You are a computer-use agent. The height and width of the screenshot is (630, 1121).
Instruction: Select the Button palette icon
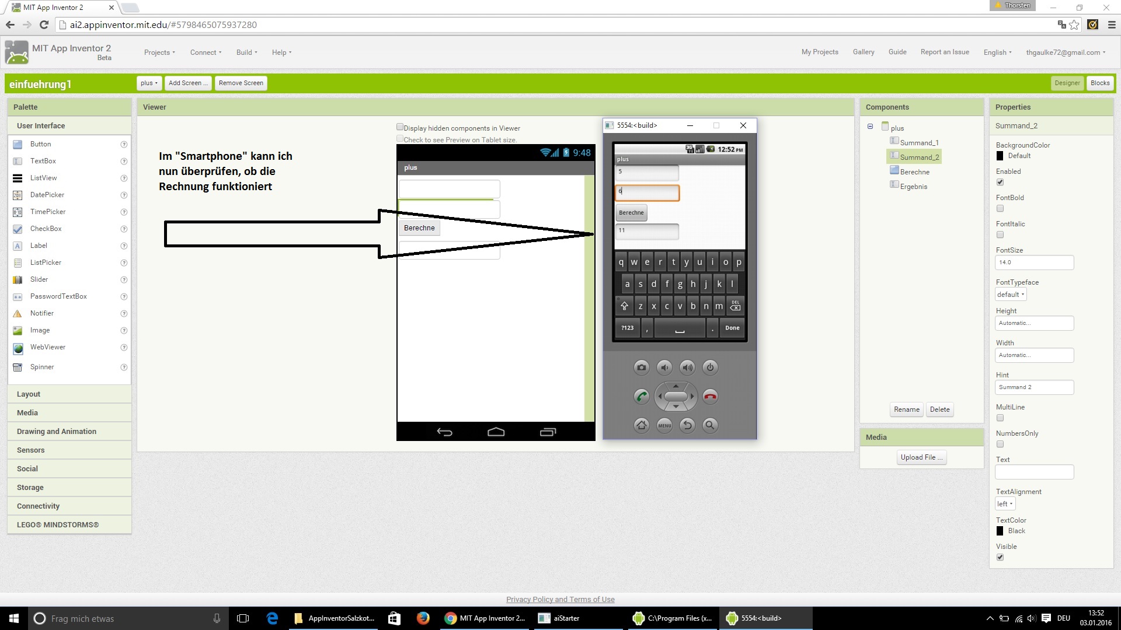(18, 144)
